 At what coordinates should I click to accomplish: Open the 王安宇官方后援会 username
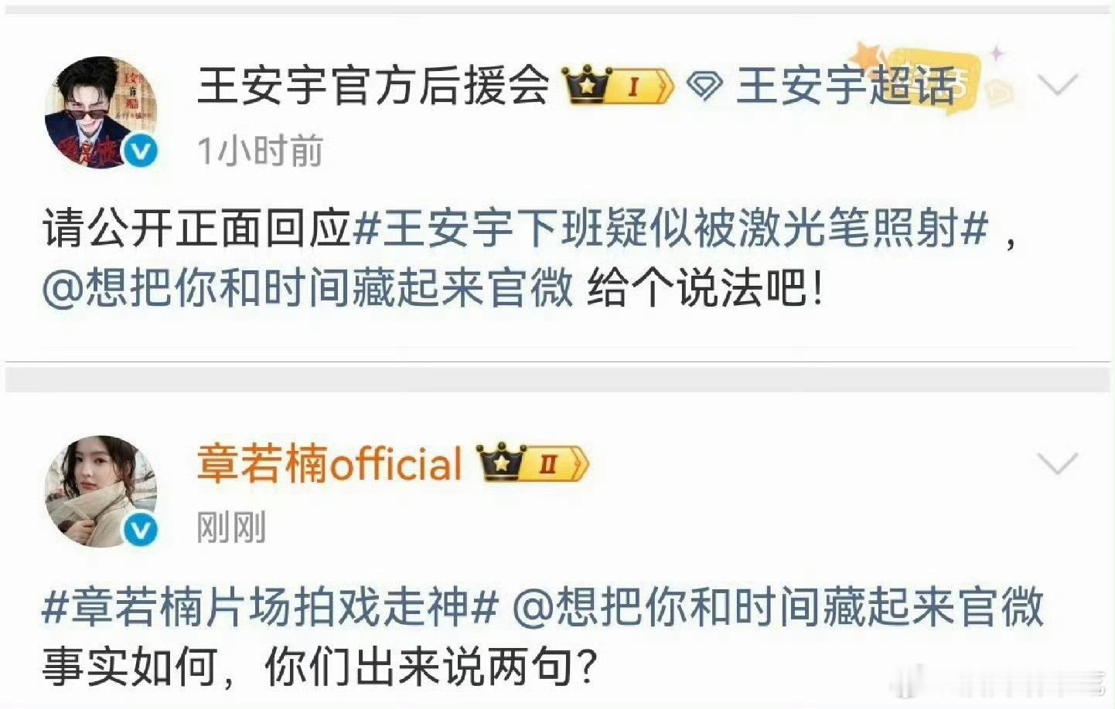coord(373,85)
